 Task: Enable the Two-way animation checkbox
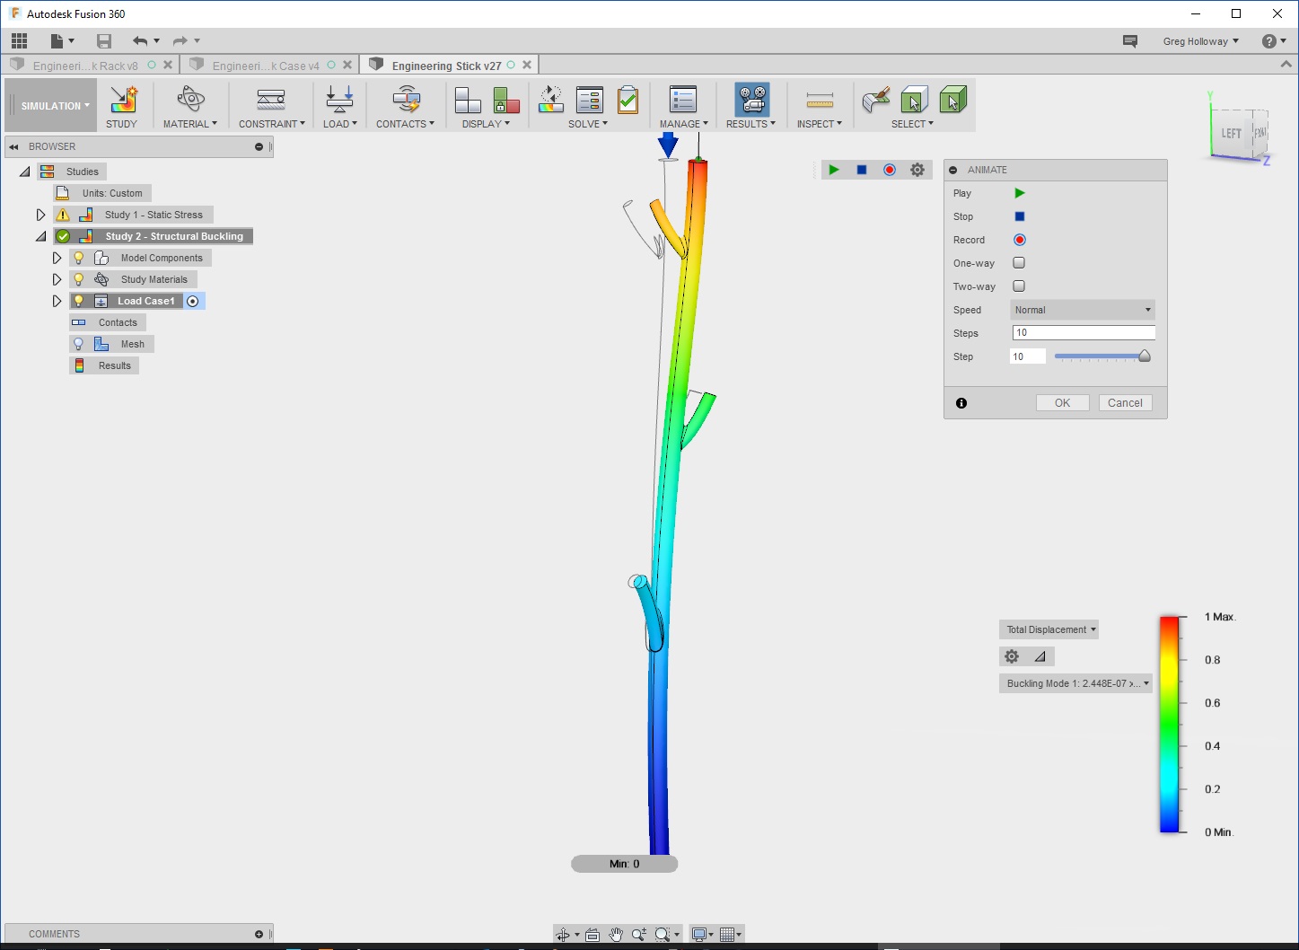coord(1019,286)
